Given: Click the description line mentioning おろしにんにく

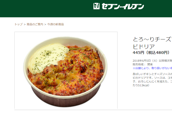Looking at the screenshot, I should [x=153, y=82].
